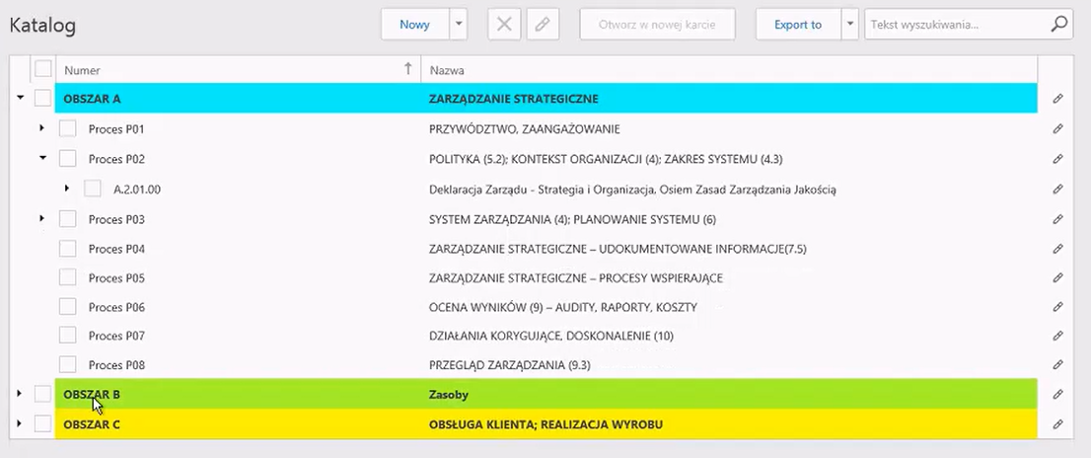Check the OBSZAR B row checkbox
The height and width of the screenshot is (458, 1091).
43,394
